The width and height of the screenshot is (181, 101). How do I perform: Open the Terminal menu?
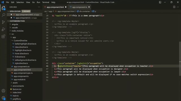click(x=46, y=2)
